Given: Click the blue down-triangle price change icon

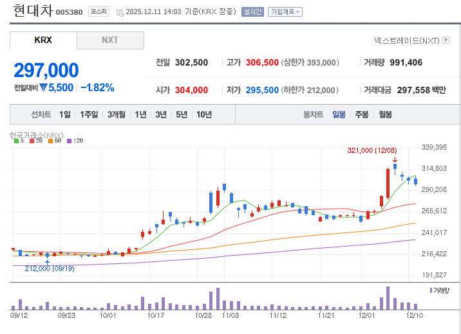Looking at the screenshot, I should pos(43,87).
